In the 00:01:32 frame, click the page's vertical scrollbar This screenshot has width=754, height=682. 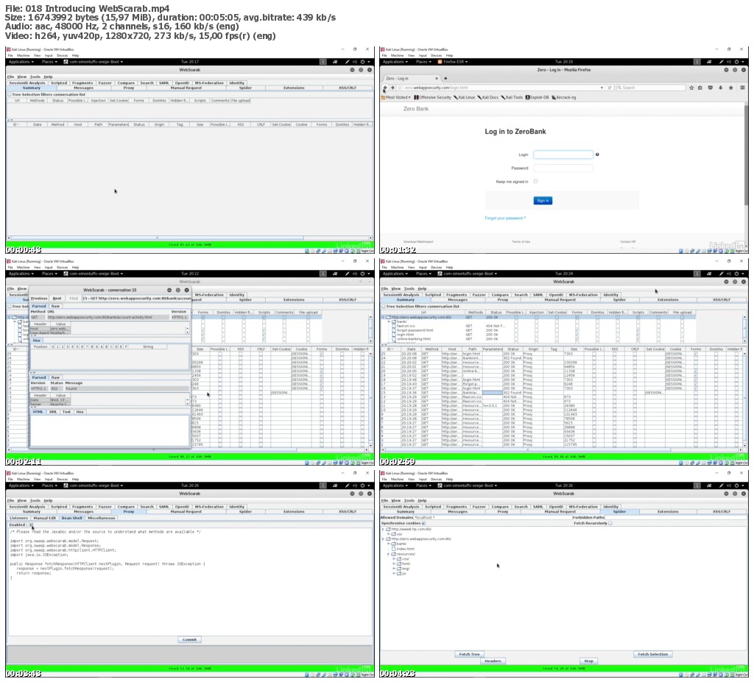click(x=746, y=174)
